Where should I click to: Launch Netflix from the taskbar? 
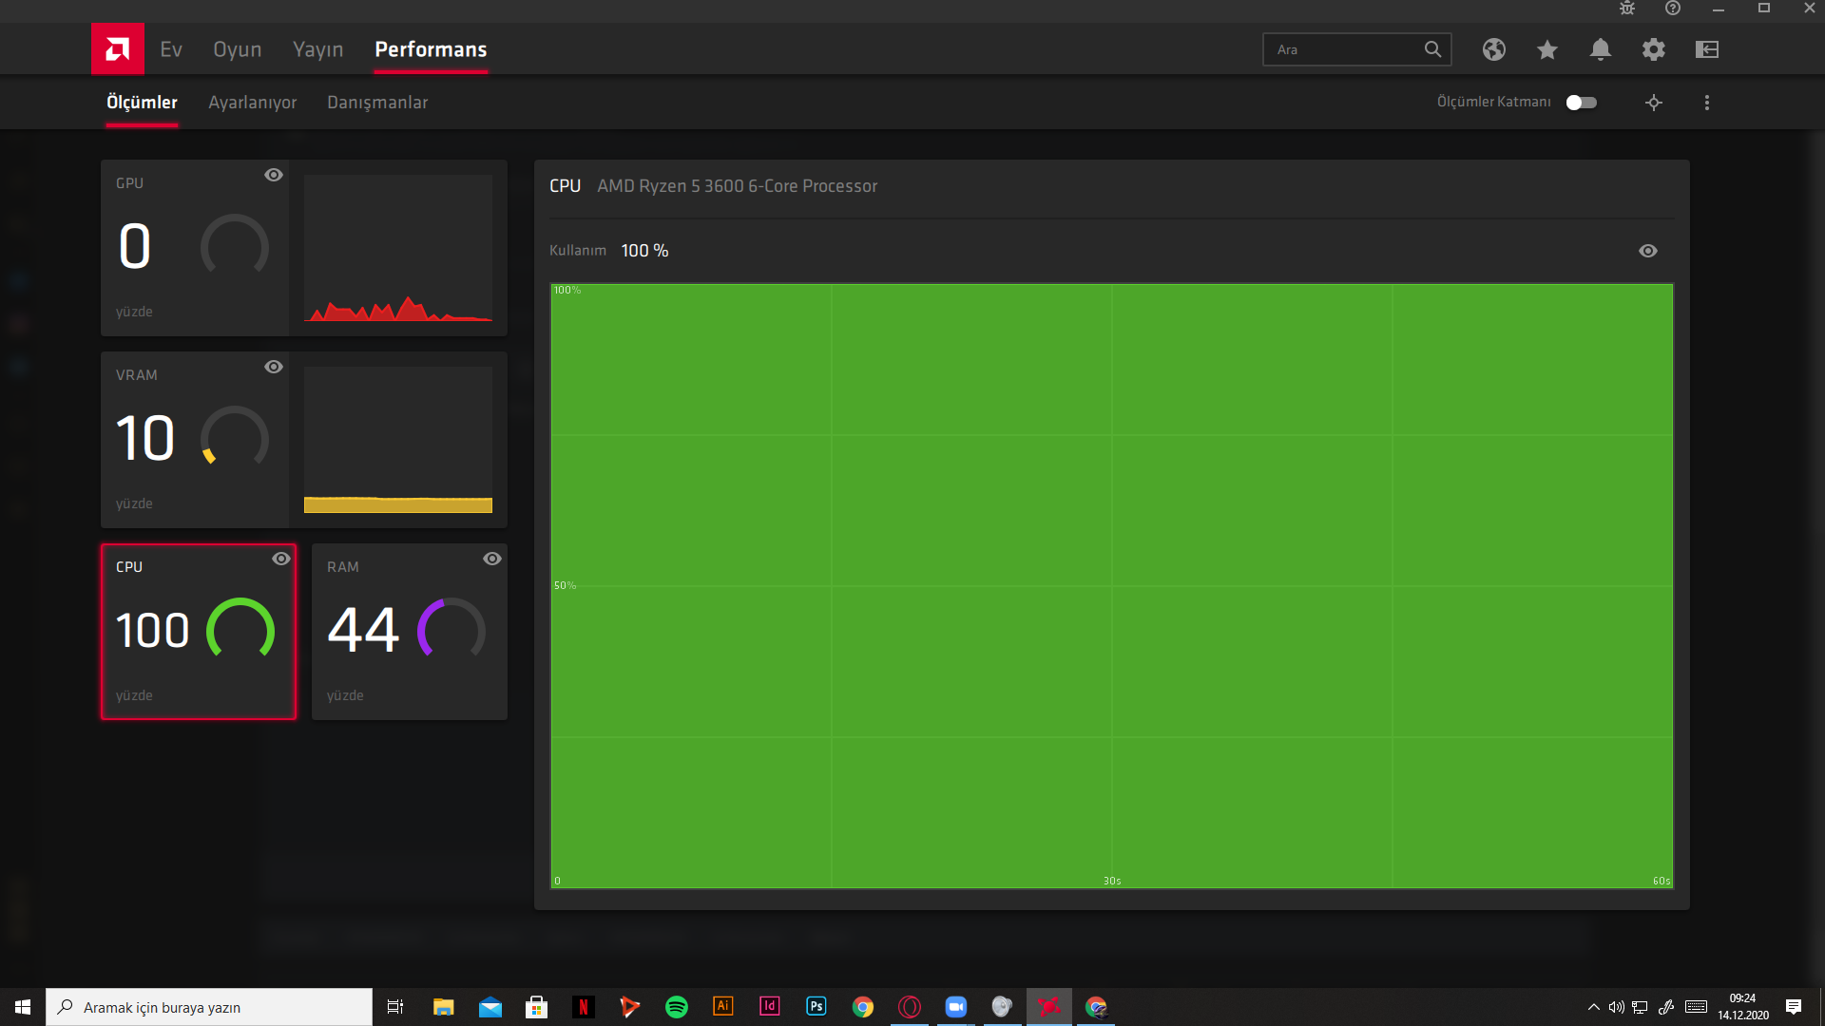click(584, 1007)
